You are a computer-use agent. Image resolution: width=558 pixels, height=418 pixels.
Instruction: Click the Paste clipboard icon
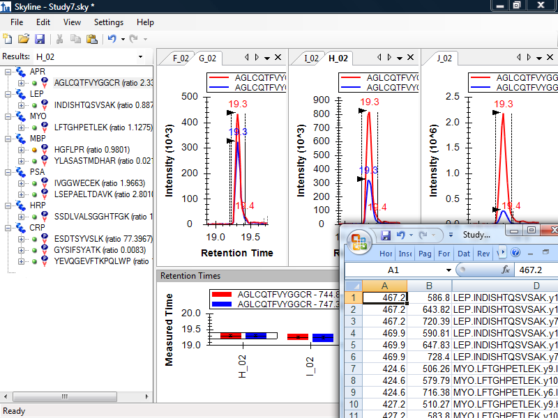click(x=92, y=38)
